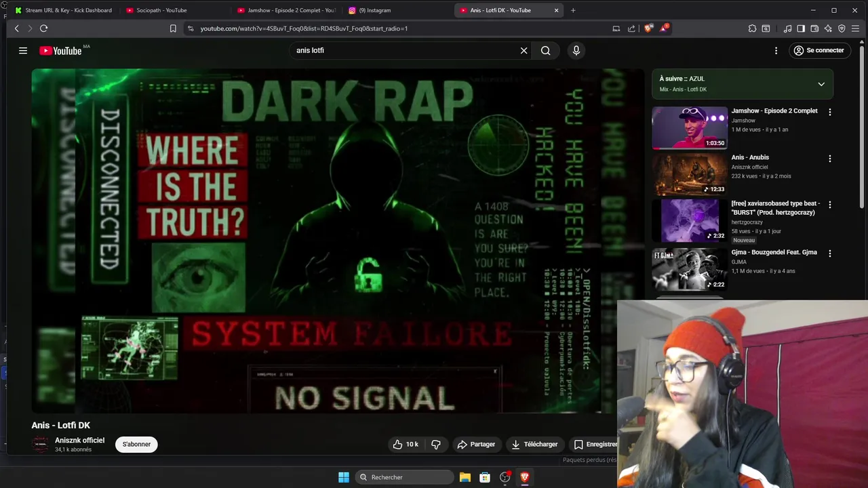868x488 pixels.
Task: Open the media playlist music-note icon
Action: tap(787, 28)
